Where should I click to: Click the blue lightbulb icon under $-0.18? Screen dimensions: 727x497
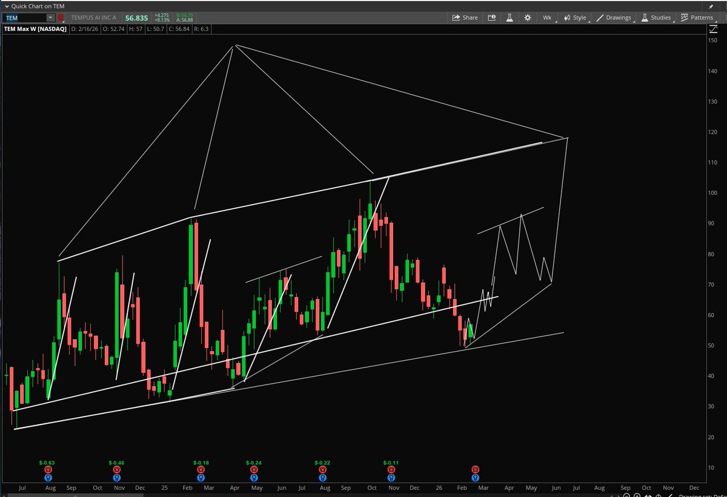click(201, 477)
